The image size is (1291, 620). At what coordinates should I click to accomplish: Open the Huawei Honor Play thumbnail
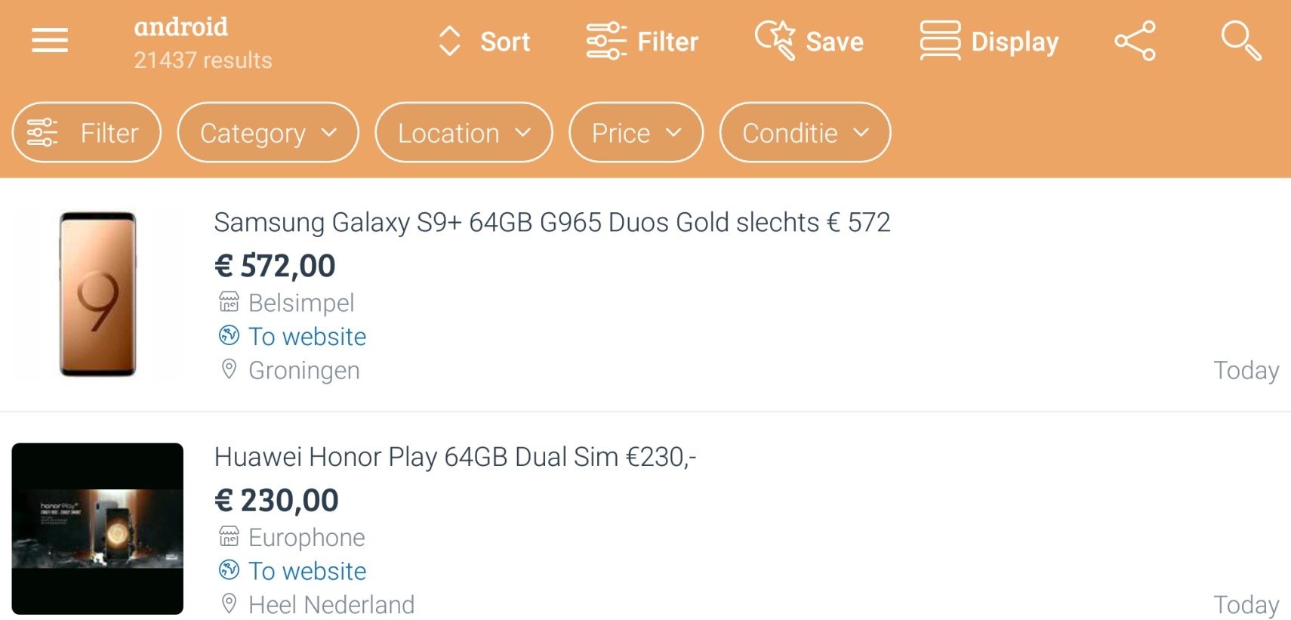coord(97,529)
